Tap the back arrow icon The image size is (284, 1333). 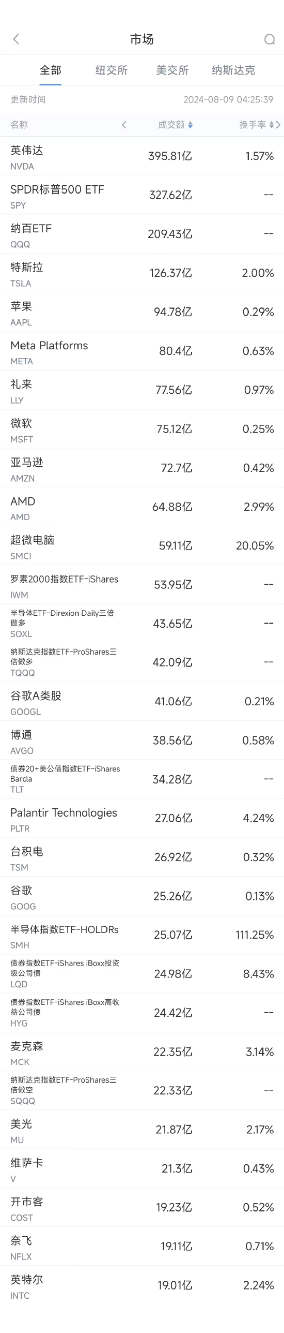click(16, 39)
